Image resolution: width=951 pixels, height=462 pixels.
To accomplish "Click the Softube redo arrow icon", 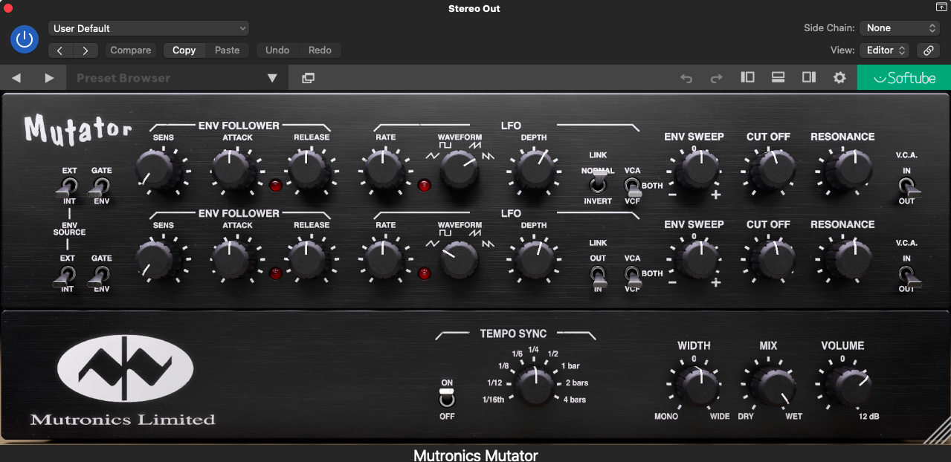I will coord(717,78).
